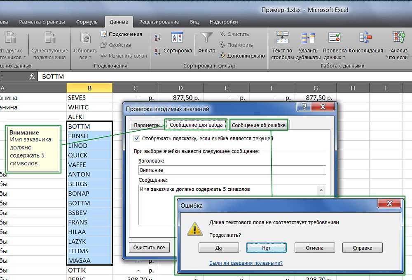The height and width of the screenshot is (280, 412).
Task: Select cell containing ERNSH
Action: click(x=89, y=136)
